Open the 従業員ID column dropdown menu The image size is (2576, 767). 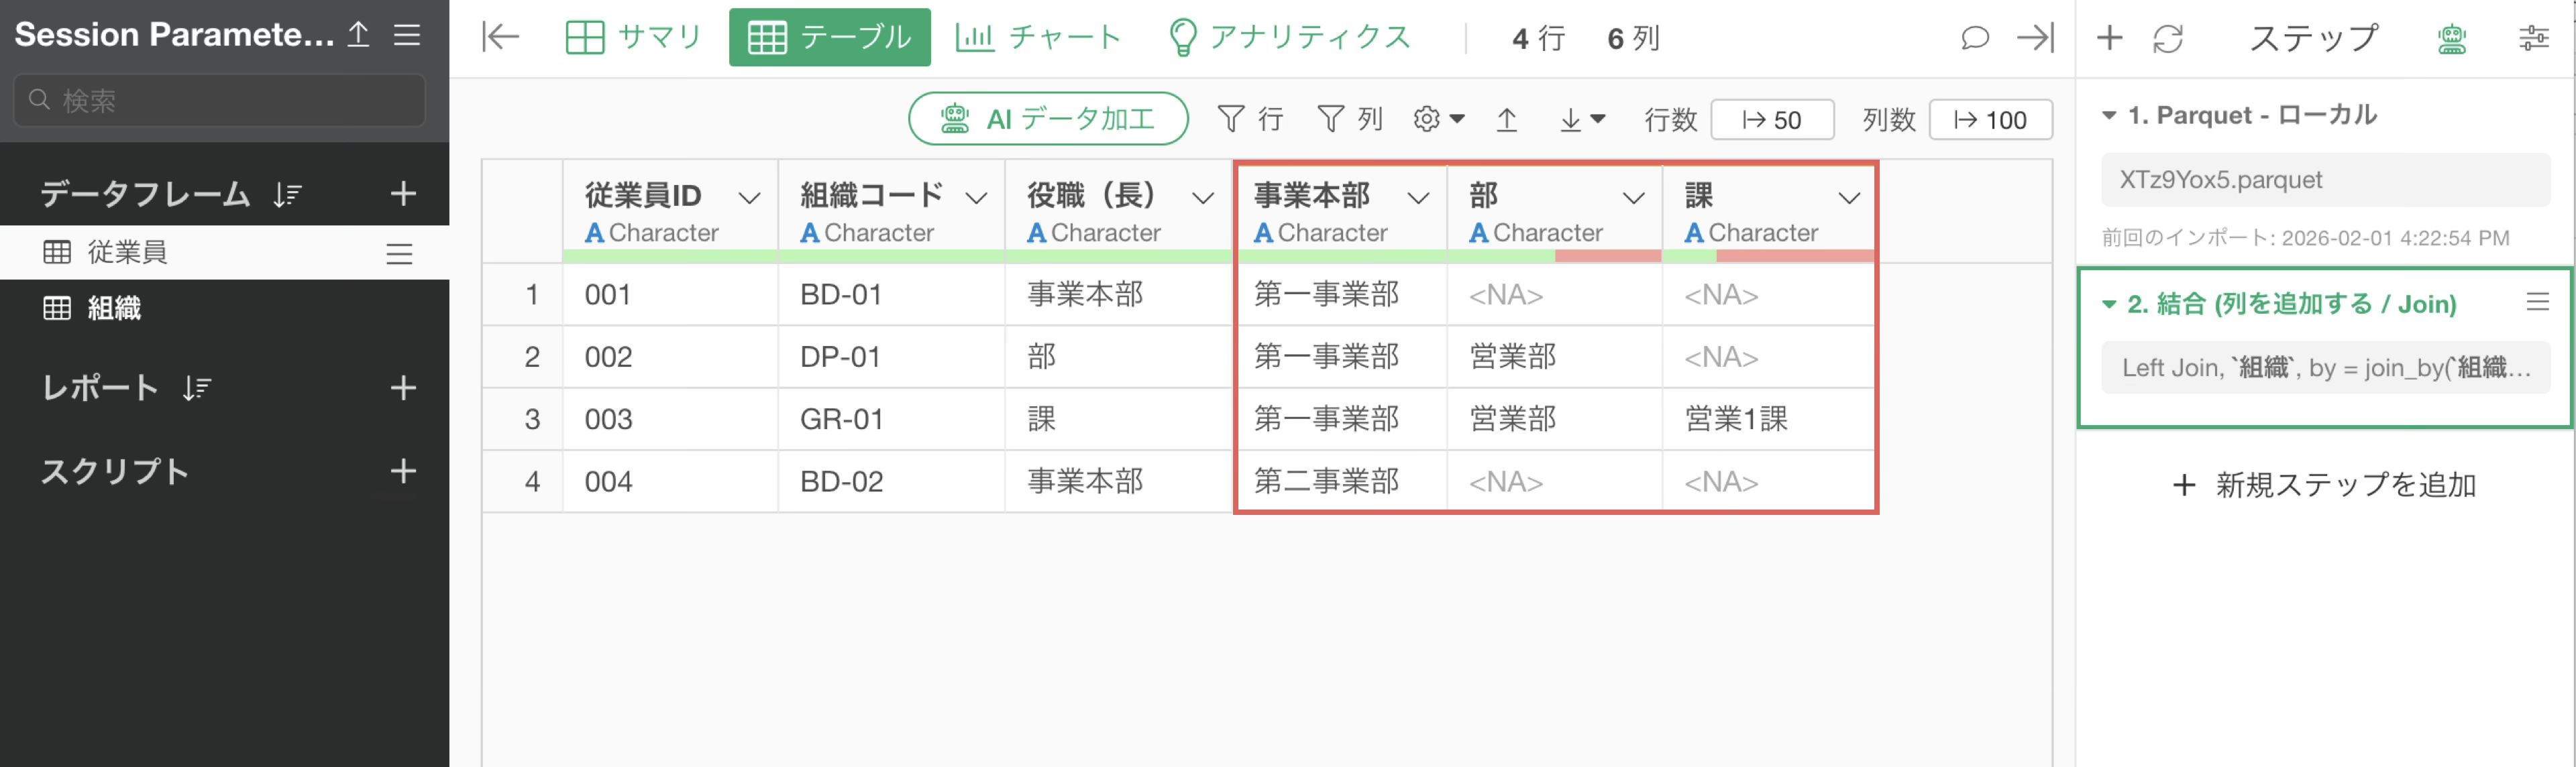tap(749, 198)
